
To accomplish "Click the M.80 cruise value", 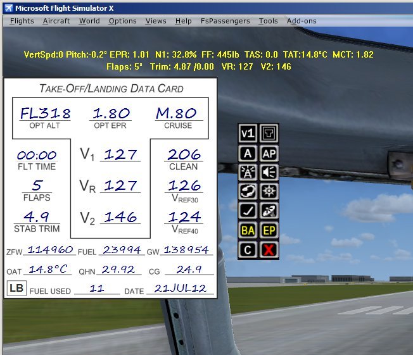I will tap(176, 113).
